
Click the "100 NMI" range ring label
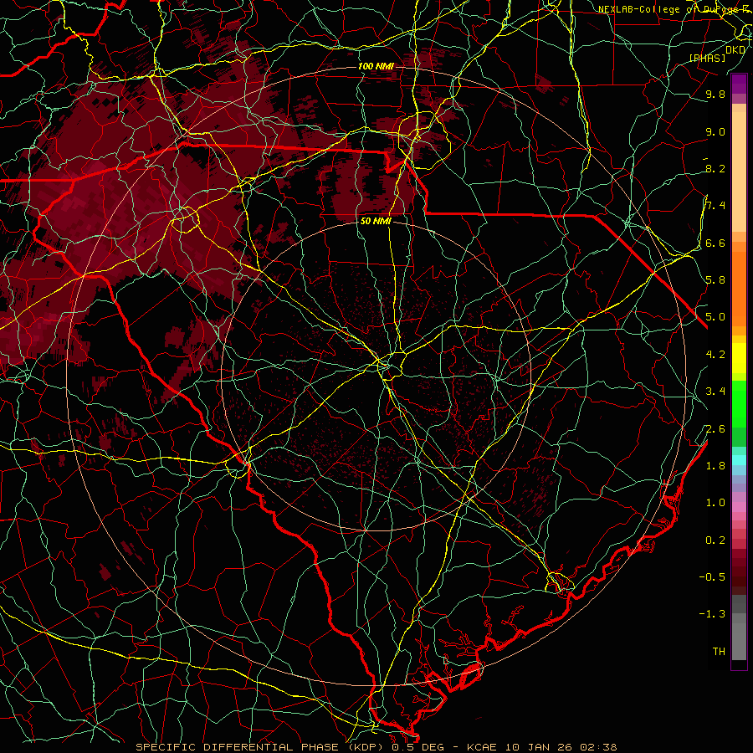(x=376, y=66)
